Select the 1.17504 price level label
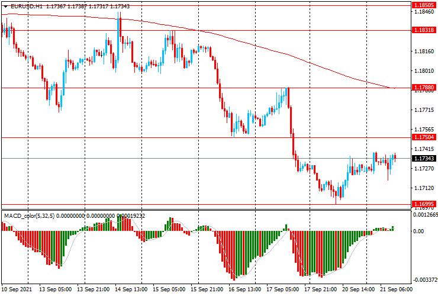The height and width of the screenshot is (296, 438). point(424,137)
